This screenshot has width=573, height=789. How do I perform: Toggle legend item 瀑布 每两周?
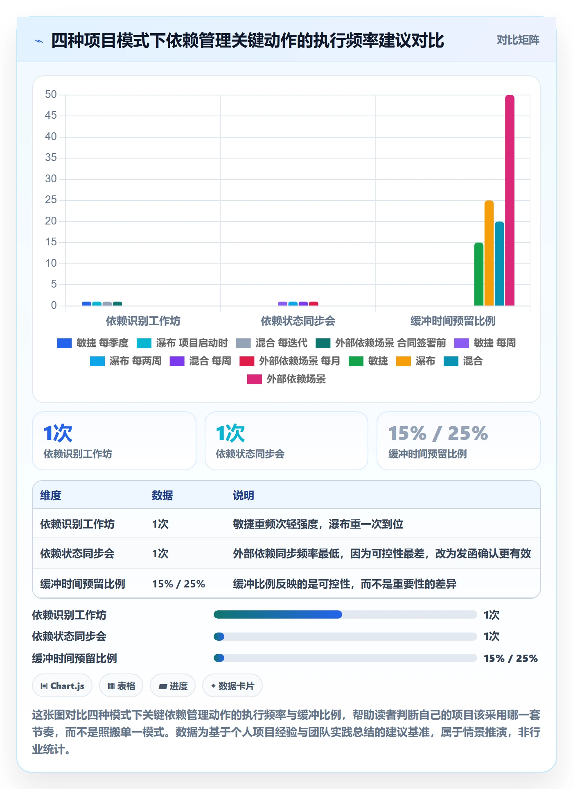coord(126,361)
